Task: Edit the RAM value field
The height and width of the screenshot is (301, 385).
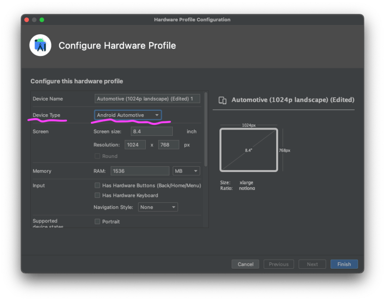Action: click(140, 171)
